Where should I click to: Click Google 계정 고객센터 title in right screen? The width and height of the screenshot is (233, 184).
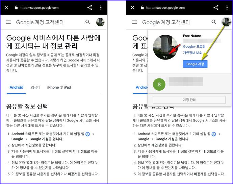[166, 22]
